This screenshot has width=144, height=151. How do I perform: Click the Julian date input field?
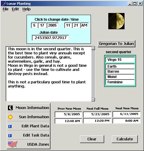point(50,38)
